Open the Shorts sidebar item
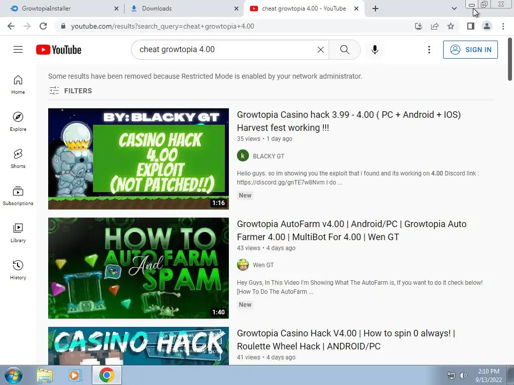The width and height of the screenshot is (514, 385). click(x=18, y=159)
